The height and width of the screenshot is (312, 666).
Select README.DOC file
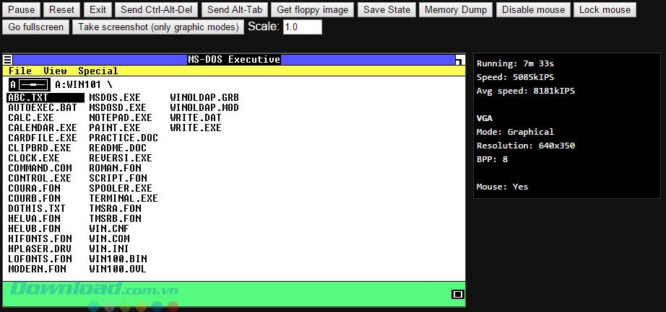point(118,148)
